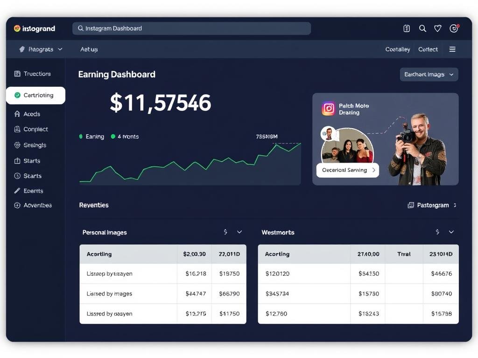The image size is (478, 358).
Task: Click the Oecerical Sawing button
Action: tap(347, 171)
